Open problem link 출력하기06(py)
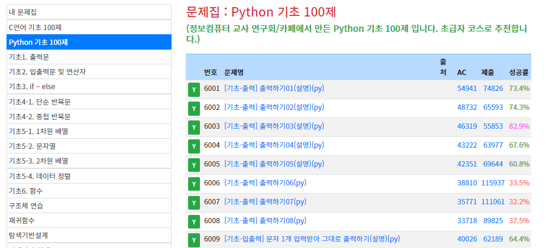This screenshot has height=248, width=546. [266, 182]
